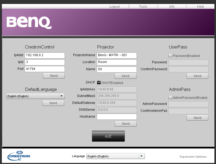This screenshot has height=164, width=216.
Task: Send the CrestronControl settings
Action: coord(54,76)
